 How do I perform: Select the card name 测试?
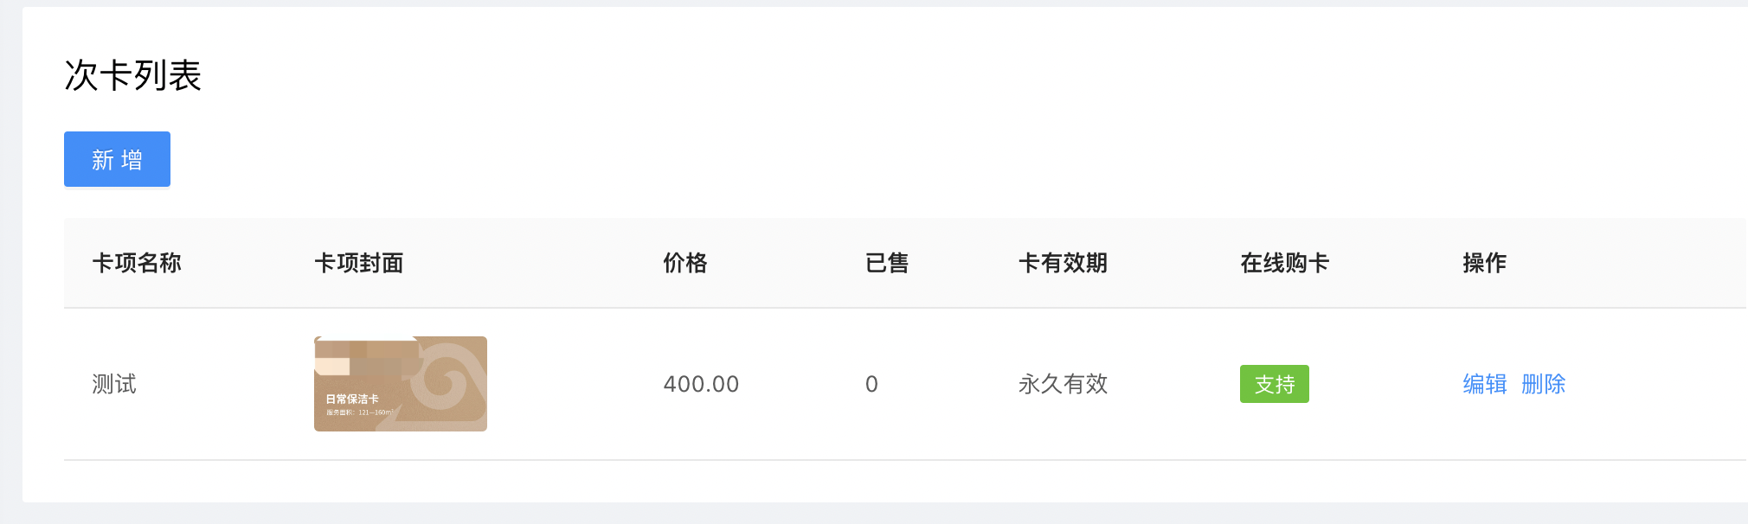114,384
